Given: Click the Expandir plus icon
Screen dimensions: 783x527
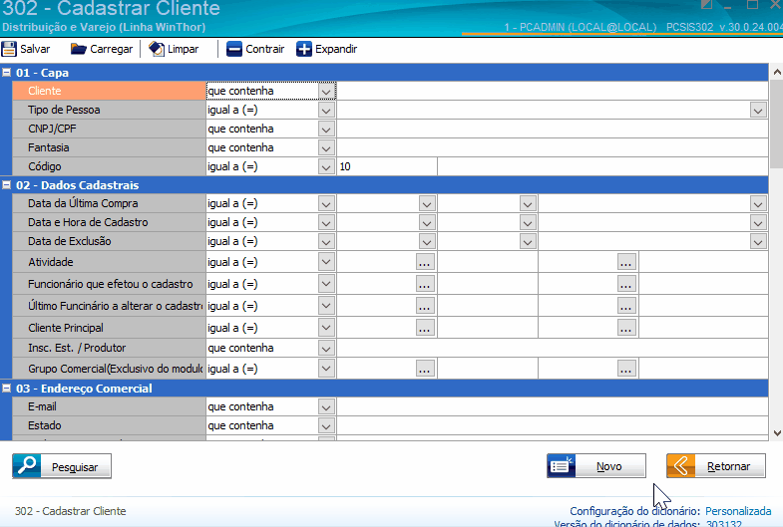Looking at the screenshot, I should (304, 49).
